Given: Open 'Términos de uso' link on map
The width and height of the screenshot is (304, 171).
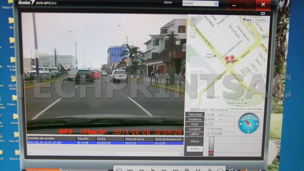Looking at the screenshot, I should point(219,109).
